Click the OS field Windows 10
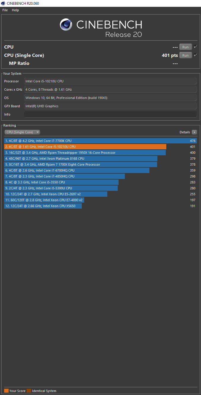The width and height of the screenshot is (201, 395). (110, 98)
